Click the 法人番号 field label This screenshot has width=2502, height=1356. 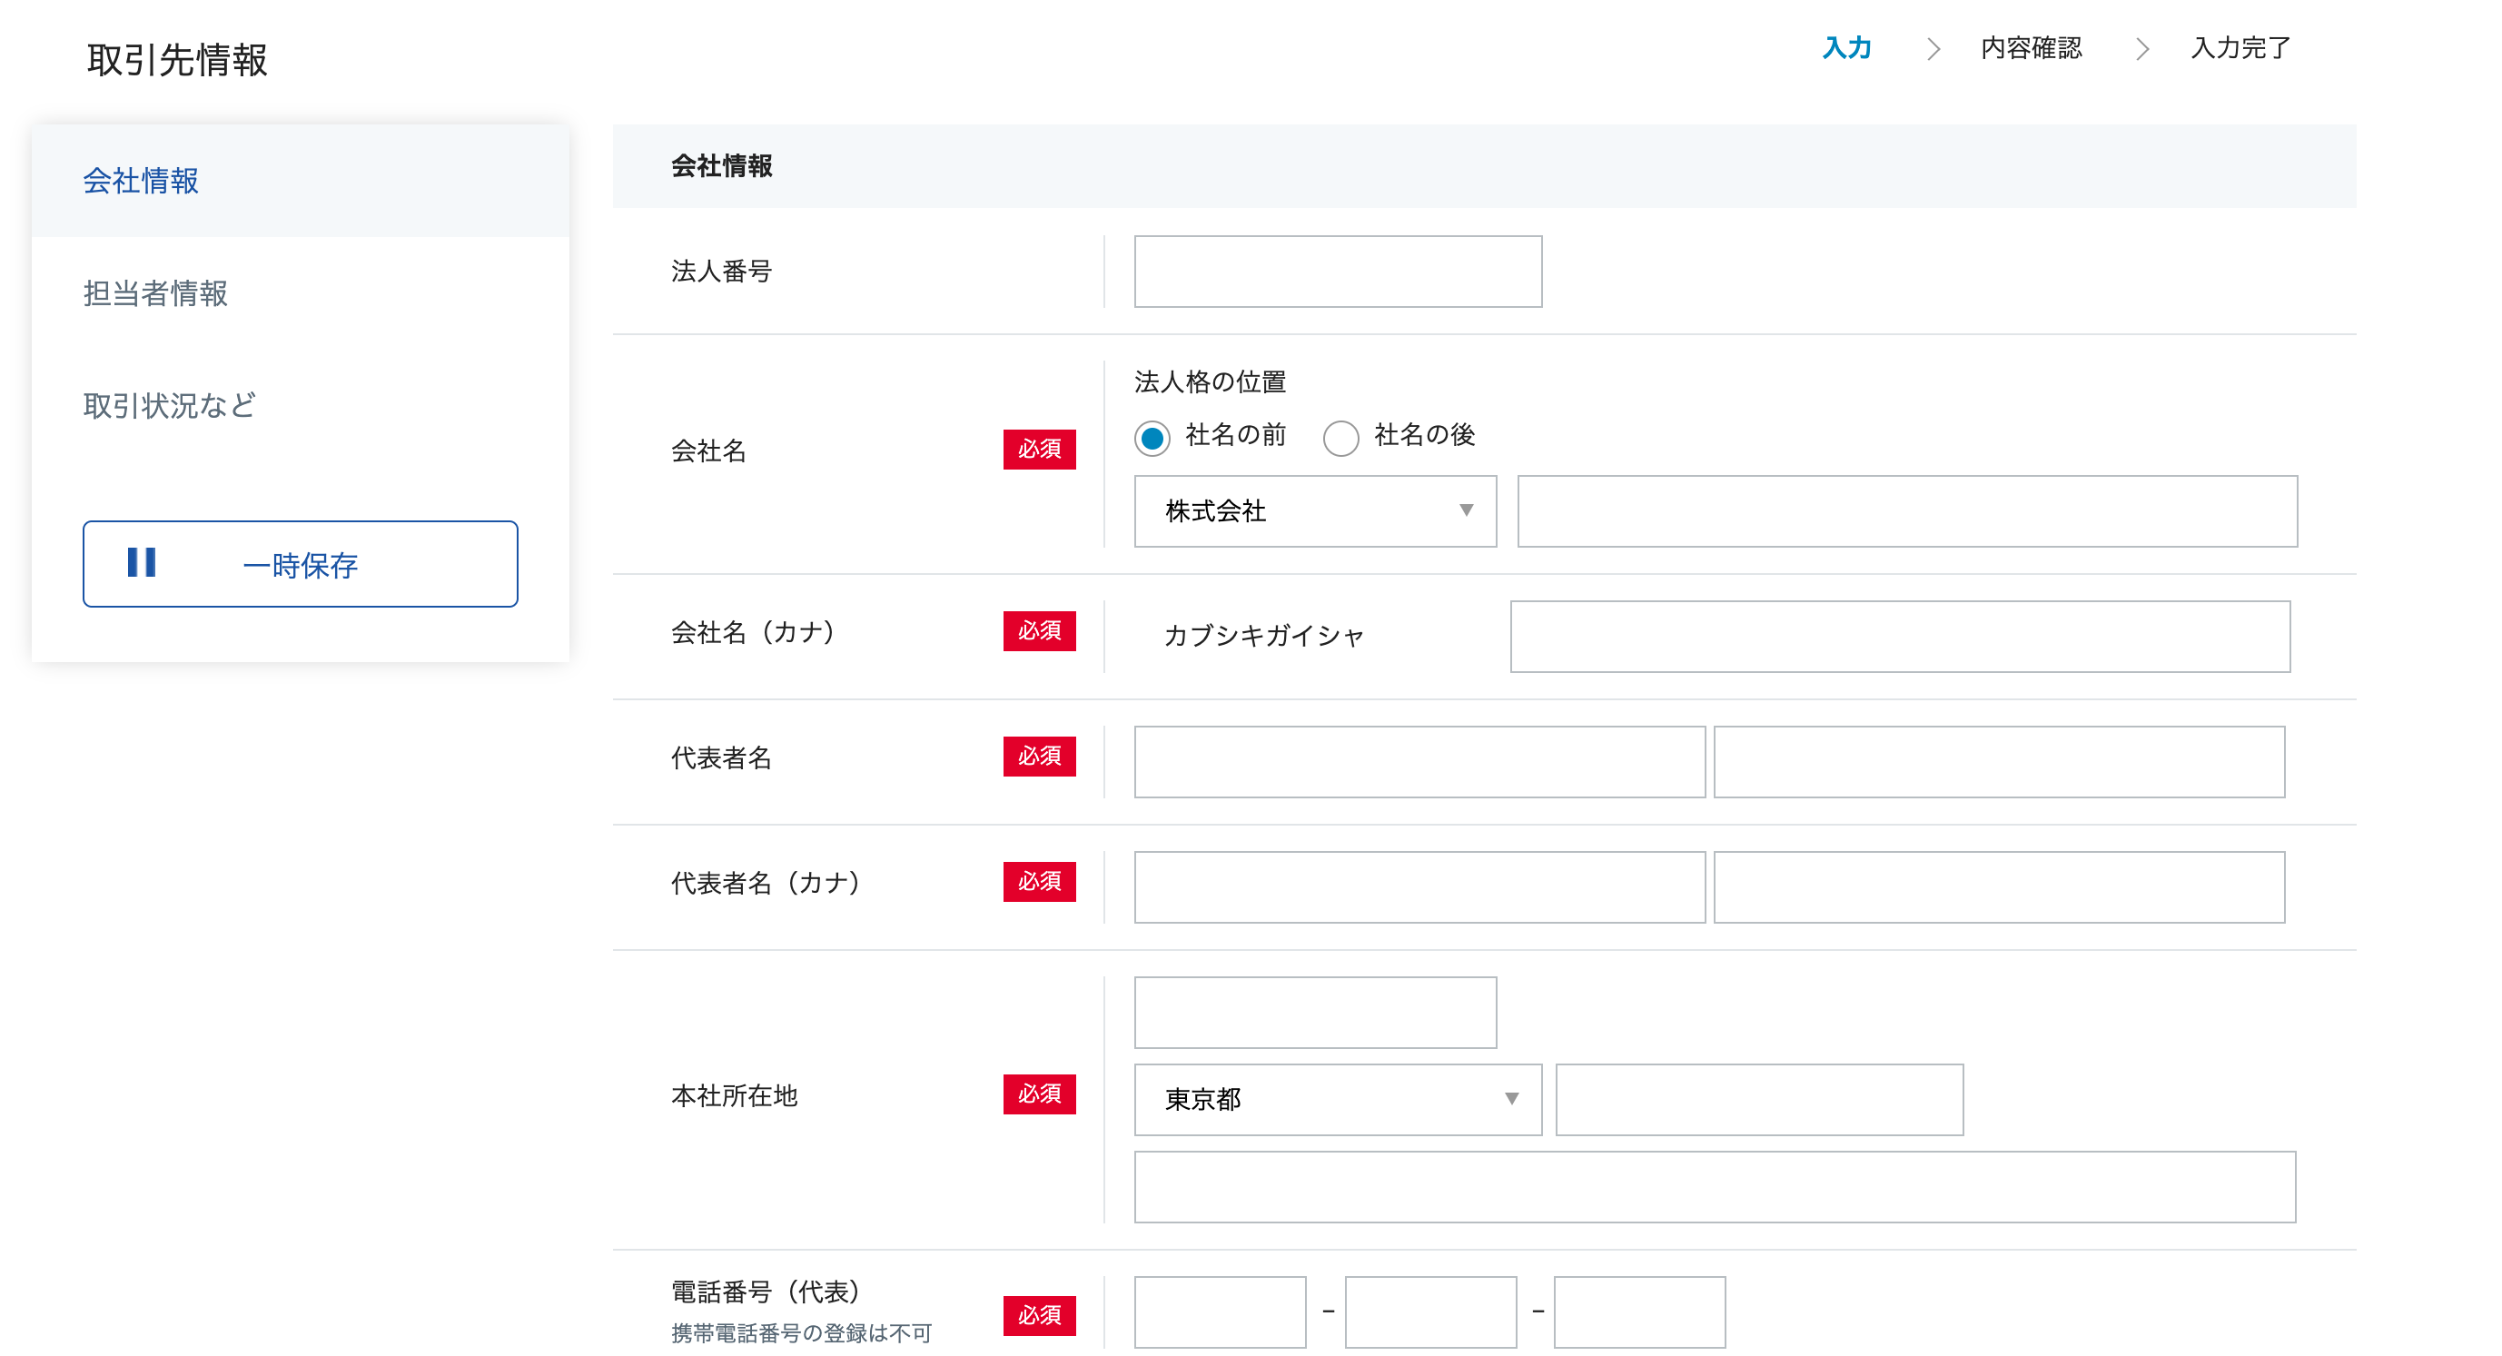click(x=722, y=271)
